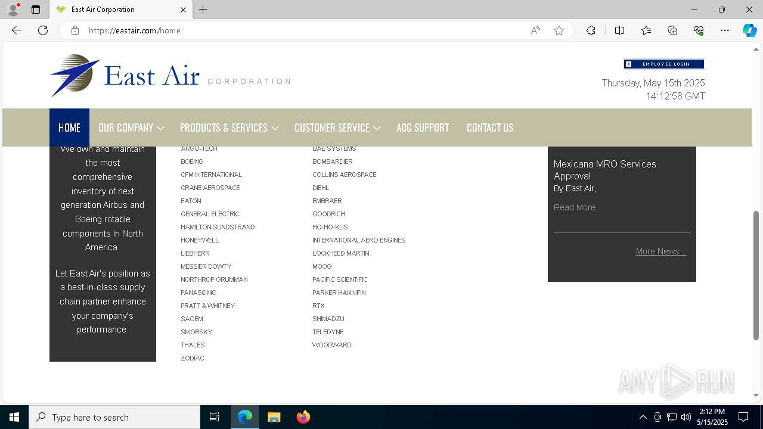The height and width of the screenshot is (429, 763).
Task: Open tab actions menu icon
Action: 36,10
